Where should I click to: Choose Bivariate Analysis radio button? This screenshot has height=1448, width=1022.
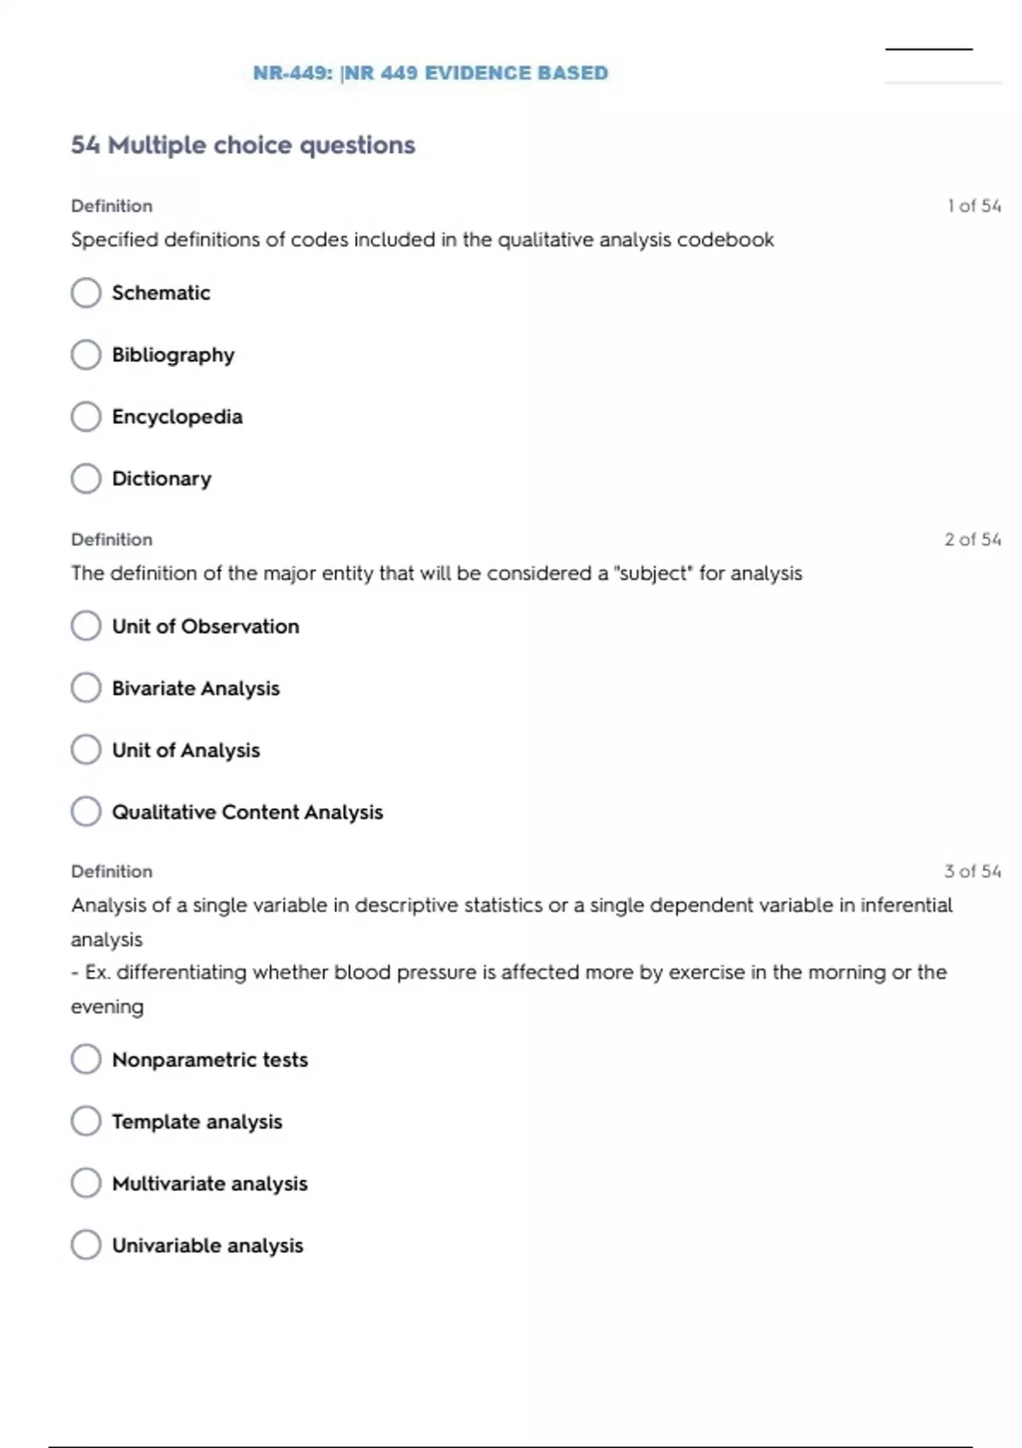coord(86,688)
